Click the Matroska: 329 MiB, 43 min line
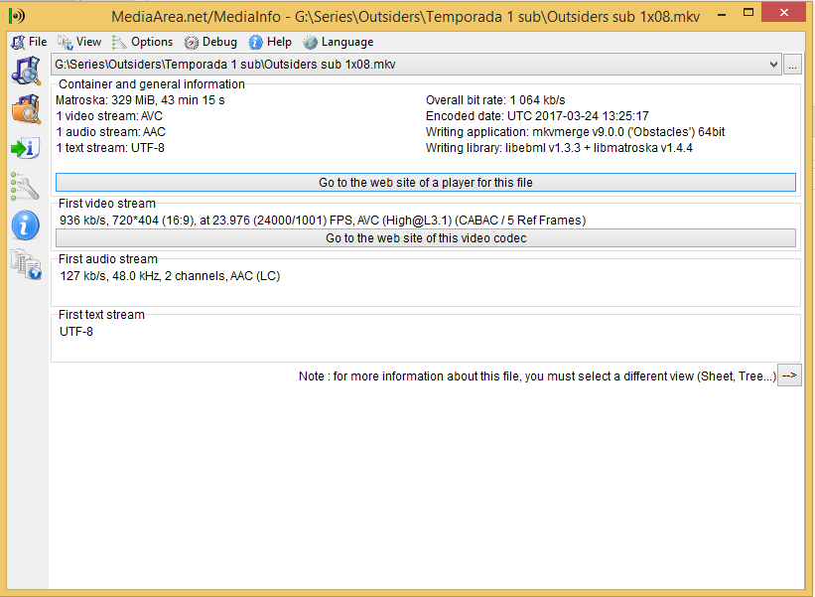 point(140,100)
